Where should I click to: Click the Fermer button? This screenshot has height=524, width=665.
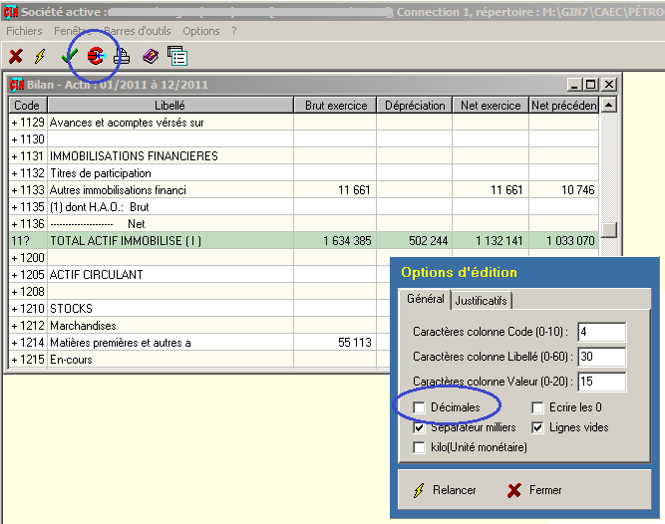click(534, 490)
